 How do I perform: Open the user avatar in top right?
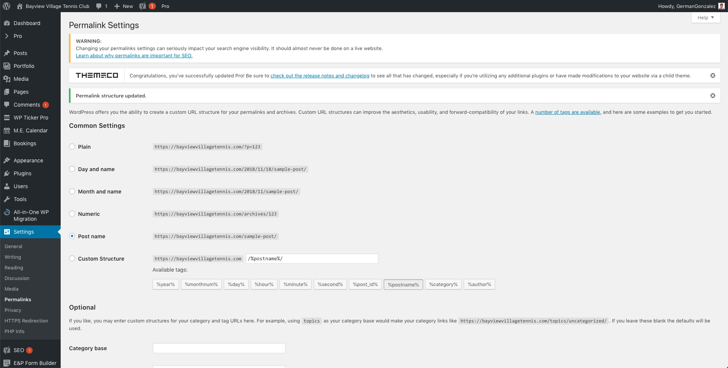point(721,6)
